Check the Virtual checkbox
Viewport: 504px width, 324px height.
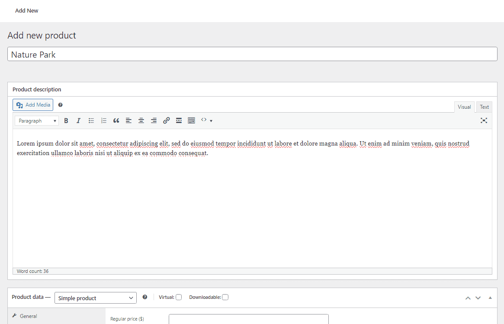179,297
